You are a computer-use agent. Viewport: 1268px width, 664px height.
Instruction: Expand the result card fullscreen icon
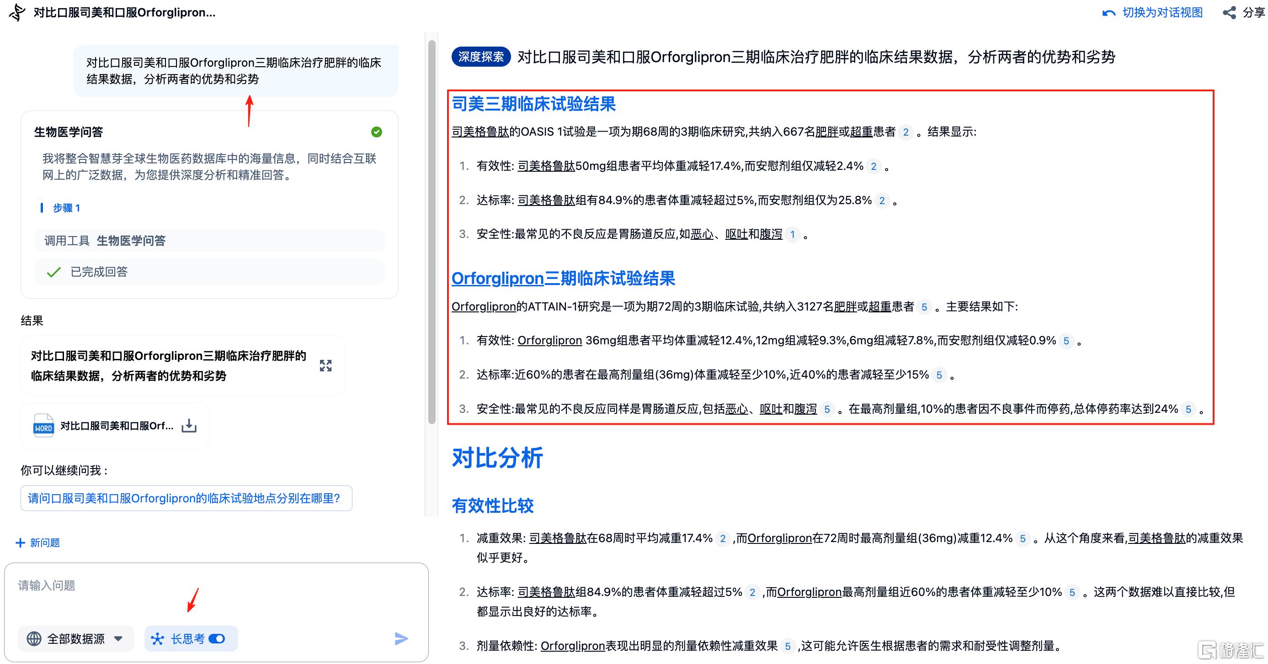pyautogui.click(x=325, y=365)
